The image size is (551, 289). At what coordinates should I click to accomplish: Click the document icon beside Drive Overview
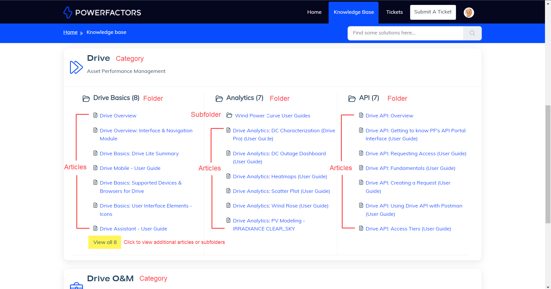[95, 115]
